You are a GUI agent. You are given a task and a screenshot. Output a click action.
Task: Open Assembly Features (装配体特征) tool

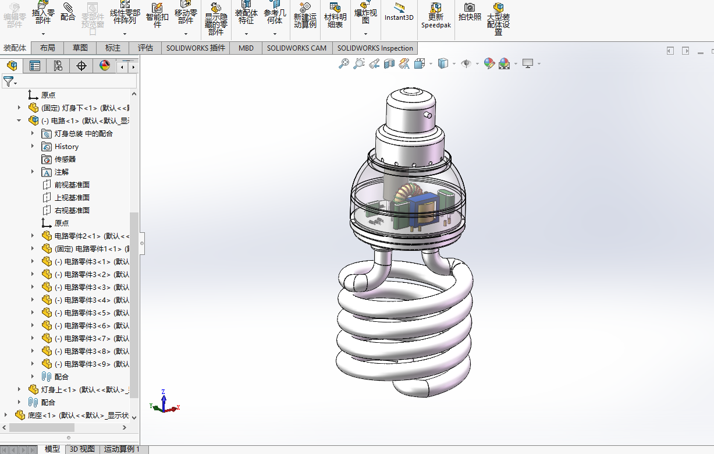[x=246, y=12]
